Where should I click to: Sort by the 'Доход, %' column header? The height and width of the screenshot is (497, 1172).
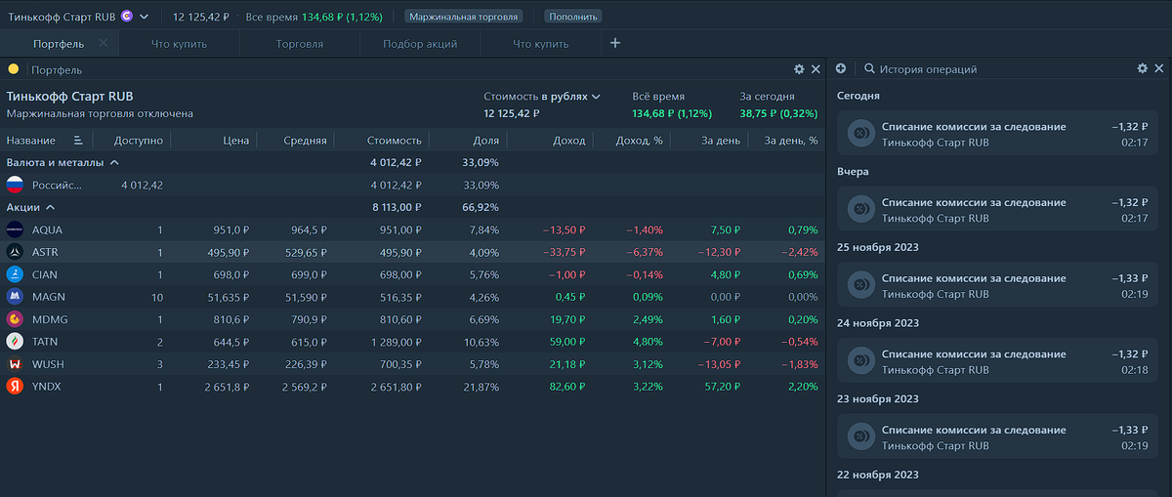[640, 141]
